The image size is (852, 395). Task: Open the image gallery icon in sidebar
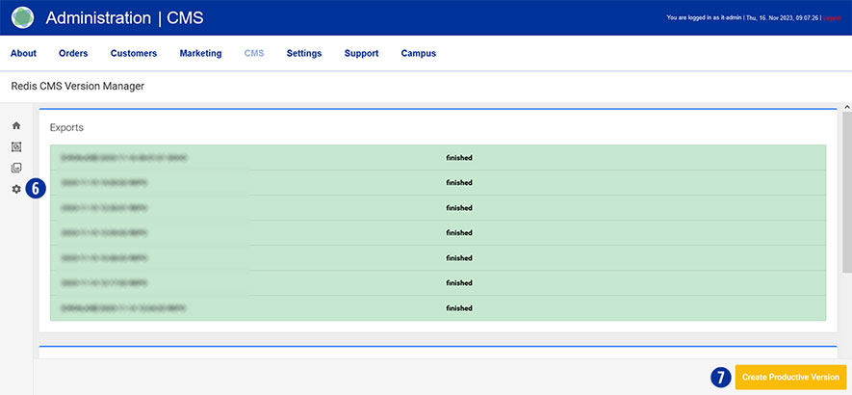(16, 168)
